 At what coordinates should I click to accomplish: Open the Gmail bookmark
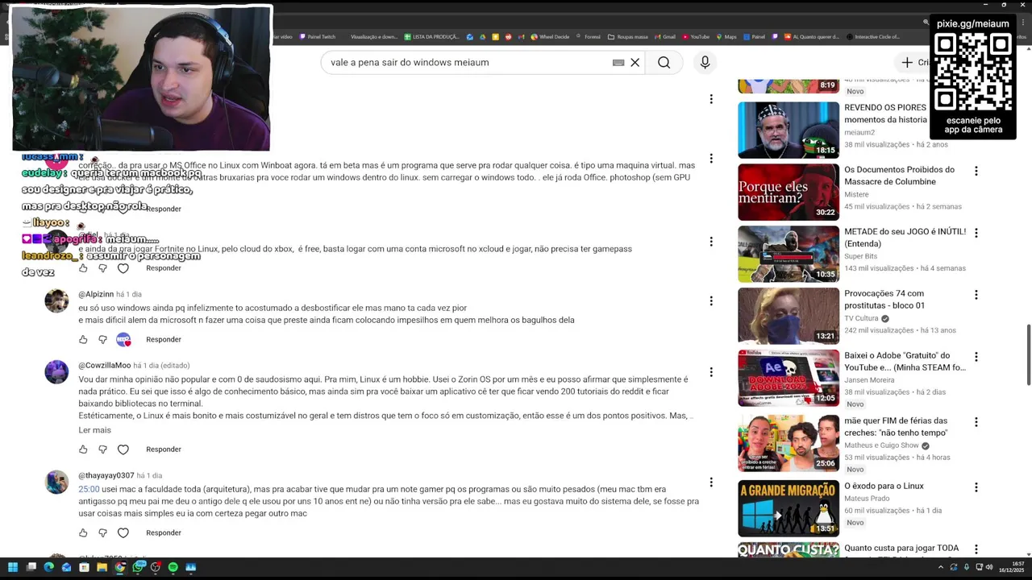(666, 37)
